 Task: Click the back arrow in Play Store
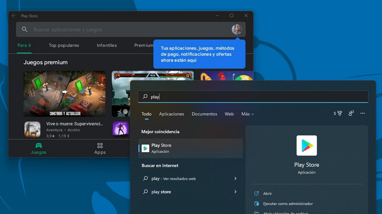14,16
